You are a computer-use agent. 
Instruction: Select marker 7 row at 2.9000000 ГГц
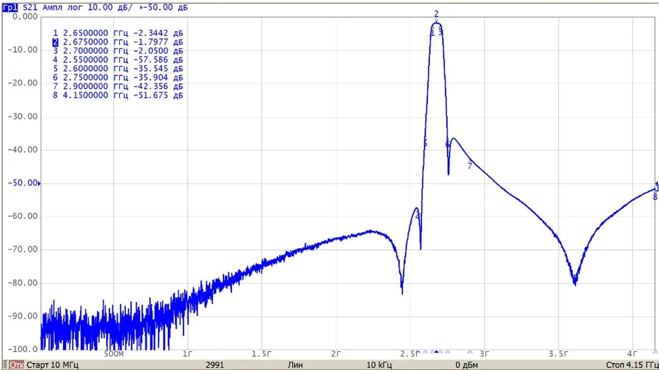tap(118, 87)
